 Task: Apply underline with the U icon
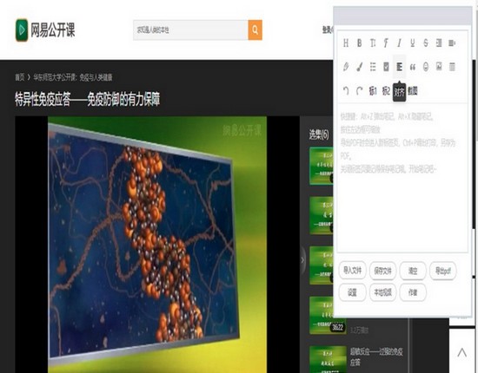(x=413, y=43)
